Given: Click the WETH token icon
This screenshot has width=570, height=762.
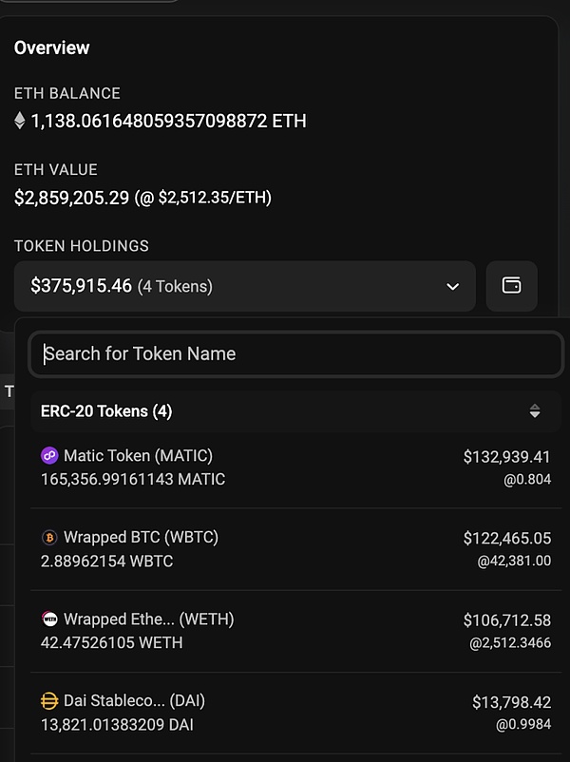Looking at the screenshot, I should point(49,619).
